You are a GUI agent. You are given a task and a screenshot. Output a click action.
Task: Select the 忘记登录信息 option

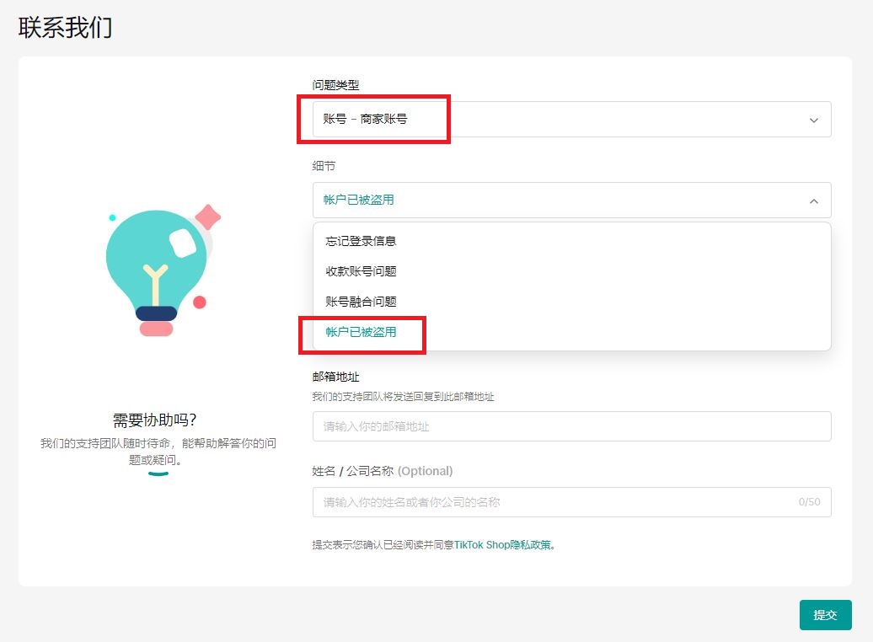point(361,241)
